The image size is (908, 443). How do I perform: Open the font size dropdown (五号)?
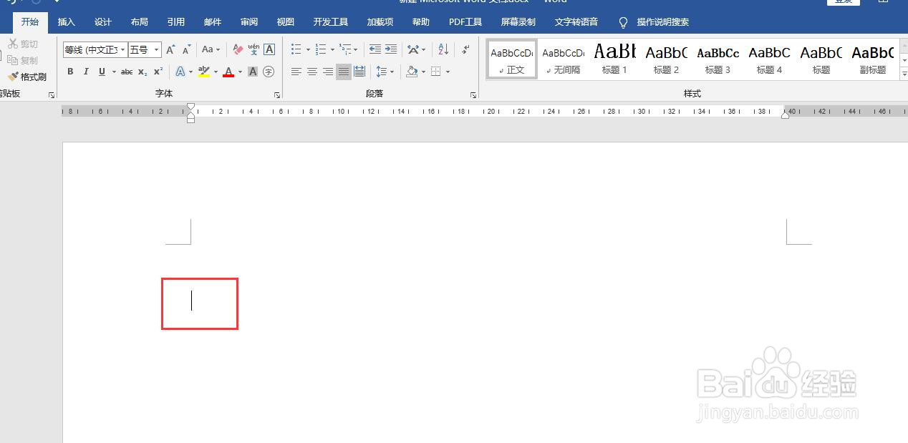(x=157, y=49)
